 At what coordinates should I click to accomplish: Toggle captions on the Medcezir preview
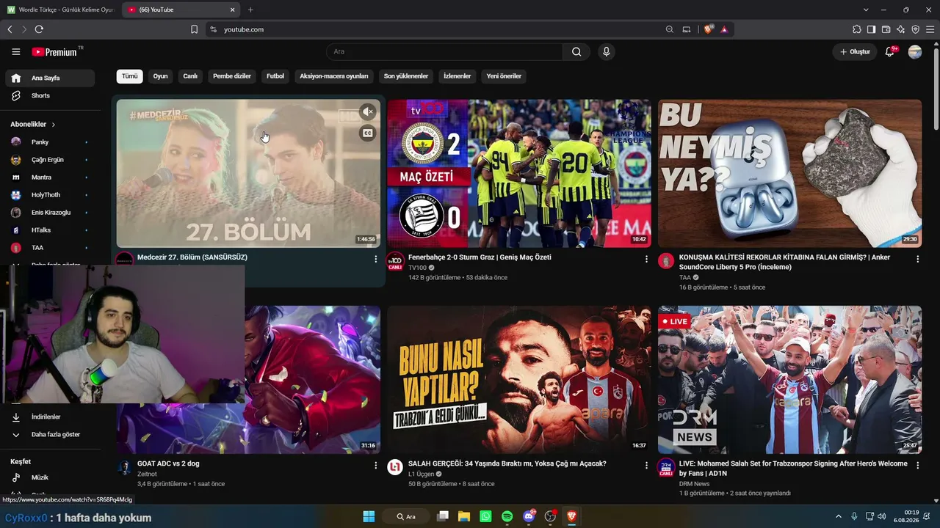pos(368,133)
